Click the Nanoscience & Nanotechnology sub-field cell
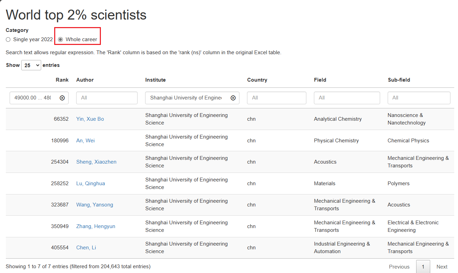The image size is (458, 273). (407, 119)
